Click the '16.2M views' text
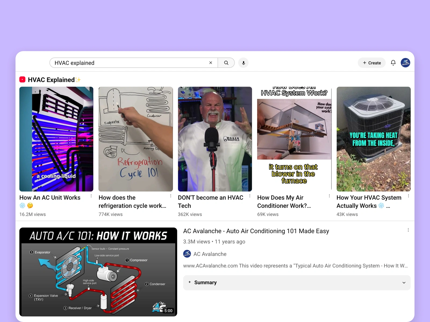The height and width of the screenshot is (322, 430). pyautogui.click(x=33, y=214)
